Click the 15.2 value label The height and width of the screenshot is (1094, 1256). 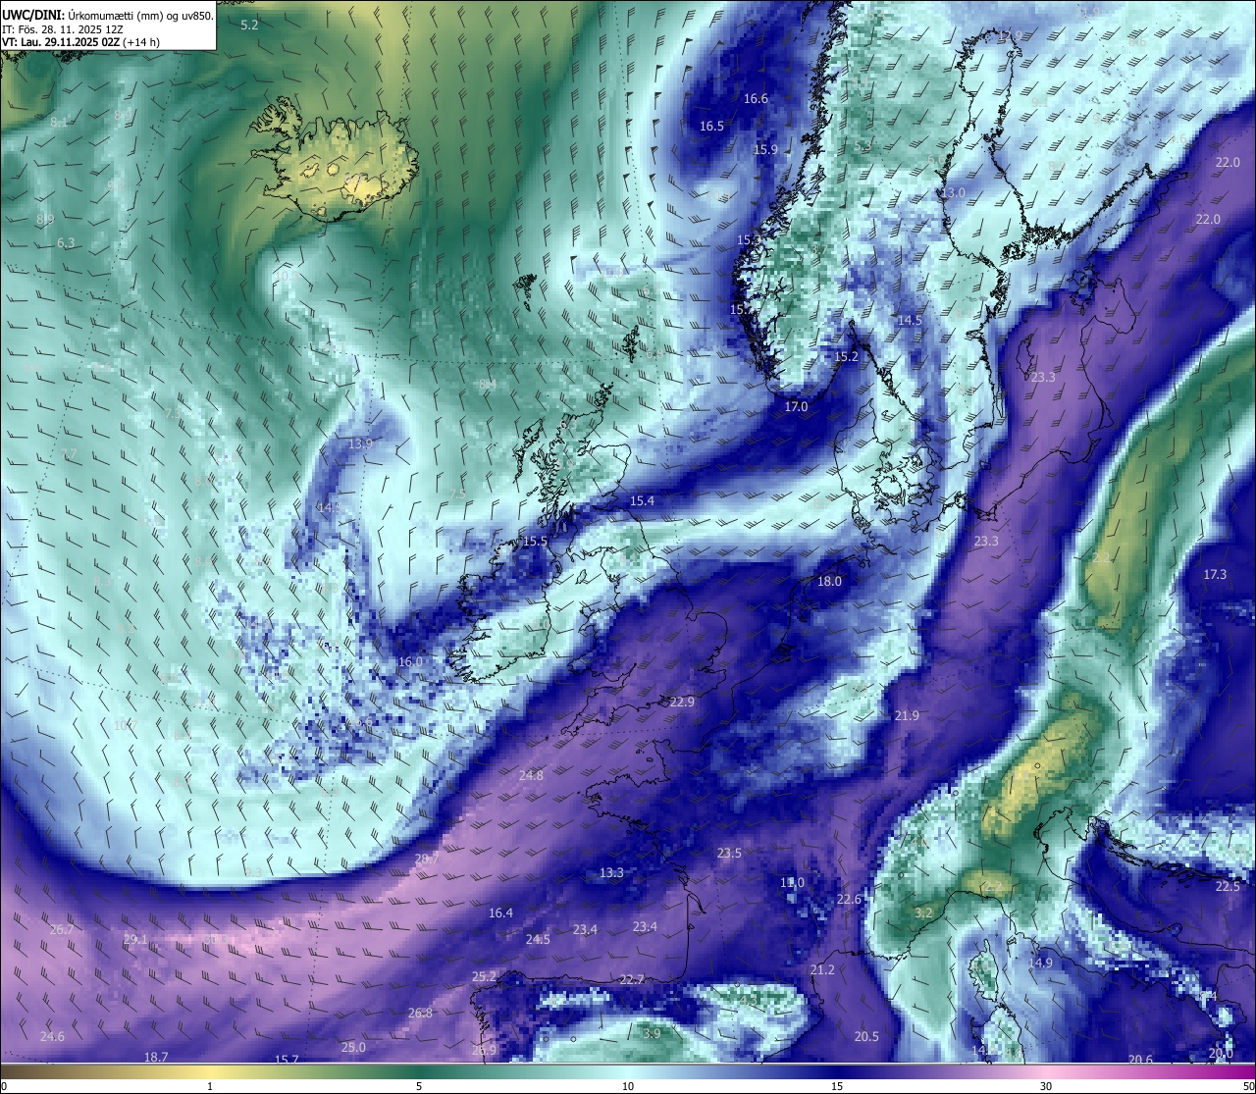click(846, 356)
